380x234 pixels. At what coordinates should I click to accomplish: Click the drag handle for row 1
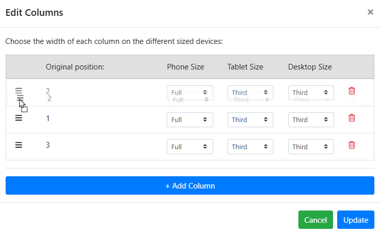click(x=19, y=118)
